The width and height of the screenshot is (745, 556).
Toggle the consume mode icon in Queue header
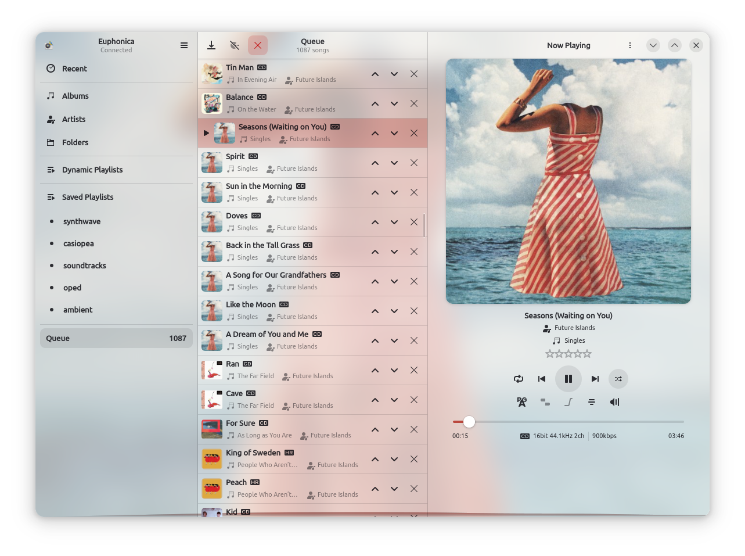235,45
